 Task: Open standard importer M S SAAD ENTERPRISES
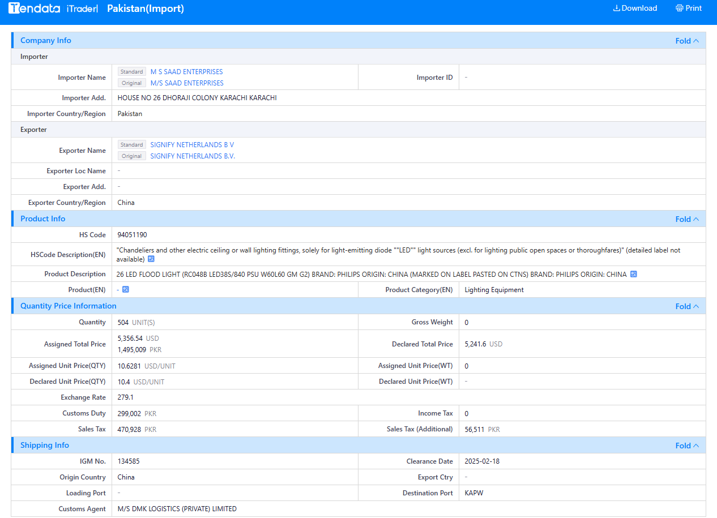tap(186, 72)
